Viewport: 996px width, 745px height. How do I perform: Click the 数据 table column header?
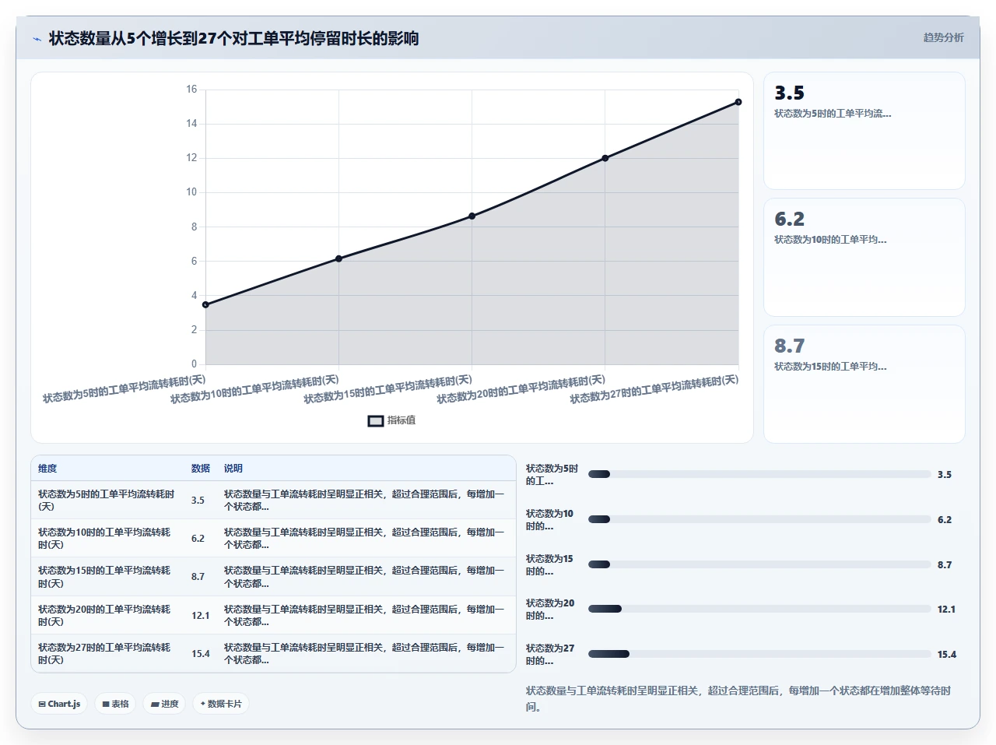coord(201,469)
